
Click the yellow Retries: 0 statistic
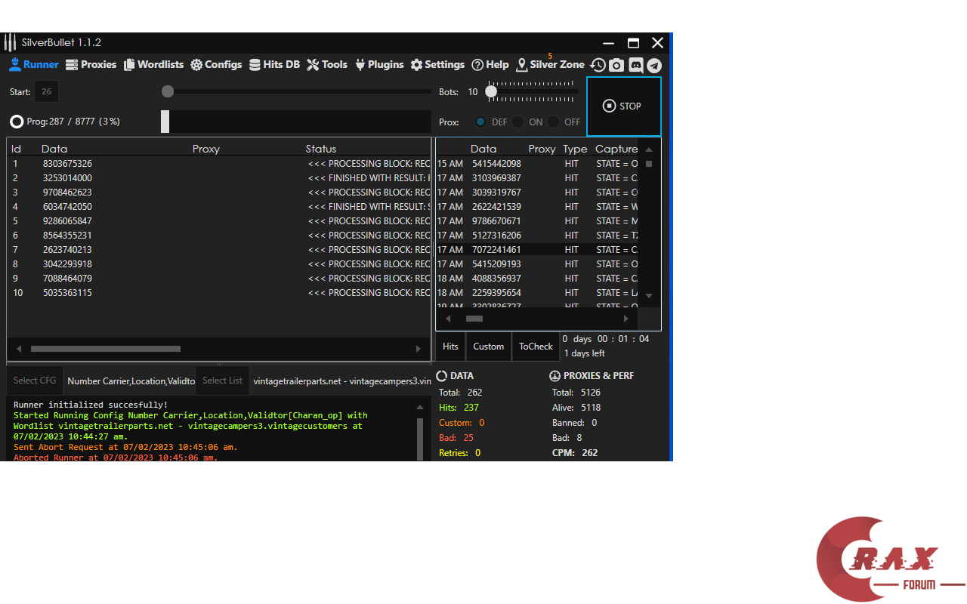(x=460, y=453)
